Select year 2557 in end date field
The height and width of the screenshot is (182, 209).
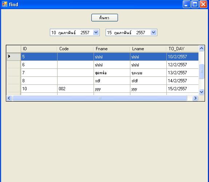coord(141,33)
